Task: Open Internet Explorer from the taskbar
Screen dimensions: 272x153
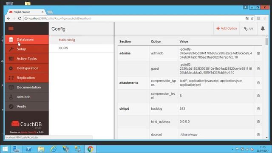Action: pyautogui.click(x=53, y=149)
